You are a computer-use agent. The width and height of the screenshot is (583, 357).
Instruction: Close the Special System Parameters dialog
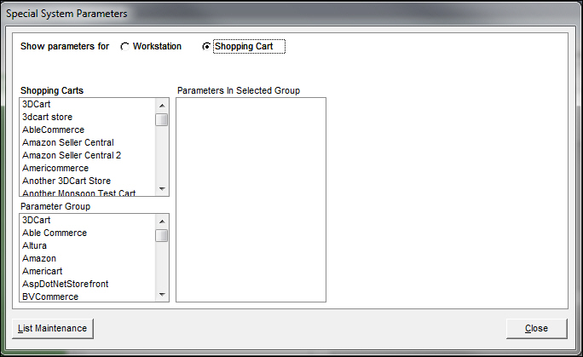coord(536,328)
